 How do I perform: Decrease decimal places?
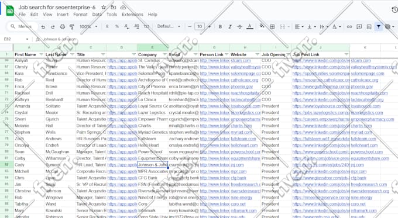(x=126, y=26)
